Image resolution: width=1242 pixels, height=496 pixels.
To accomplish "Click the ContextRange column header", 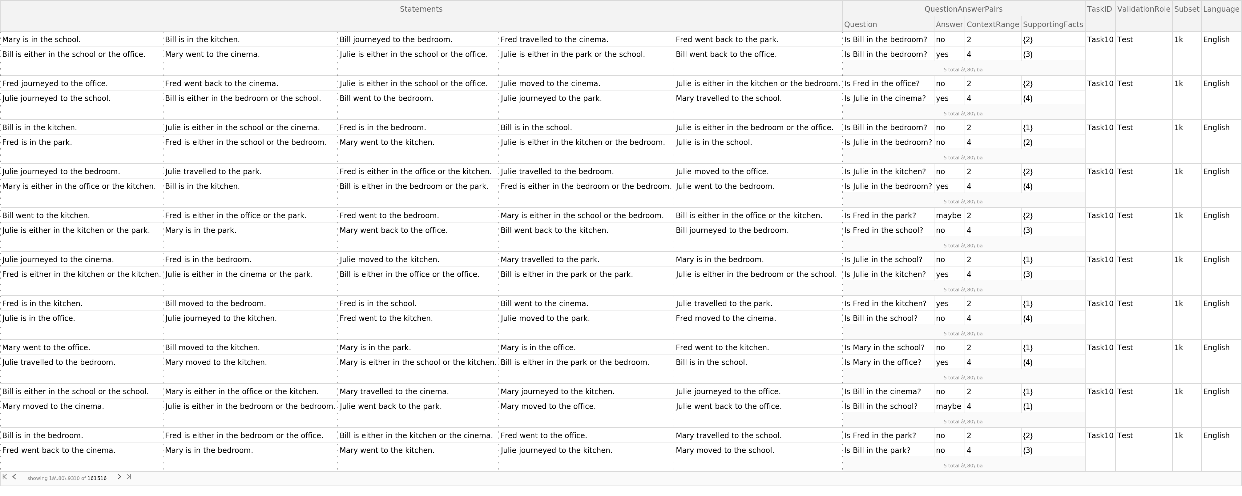I will coord(992,25).
